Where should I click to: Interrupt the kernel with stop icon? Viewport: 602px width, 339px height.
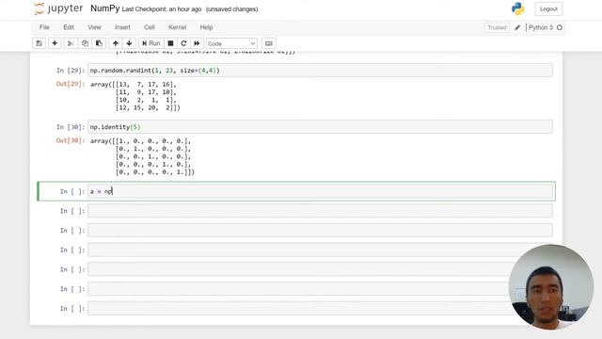click(170, 43)
